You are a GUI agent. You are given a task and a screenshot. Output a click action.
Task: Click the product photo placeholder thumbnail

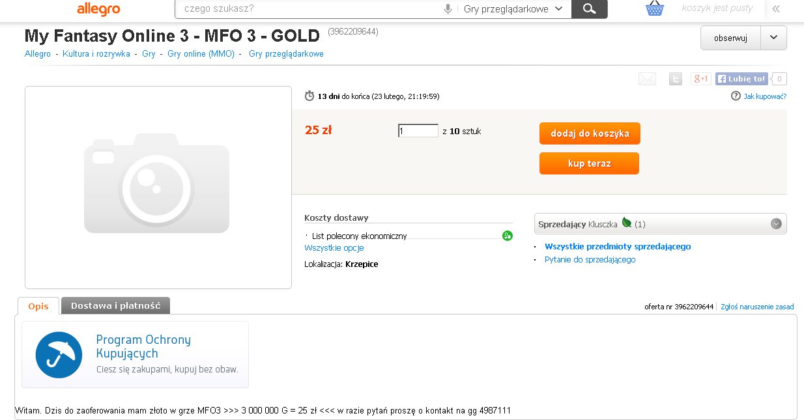(x=158, y=187)
